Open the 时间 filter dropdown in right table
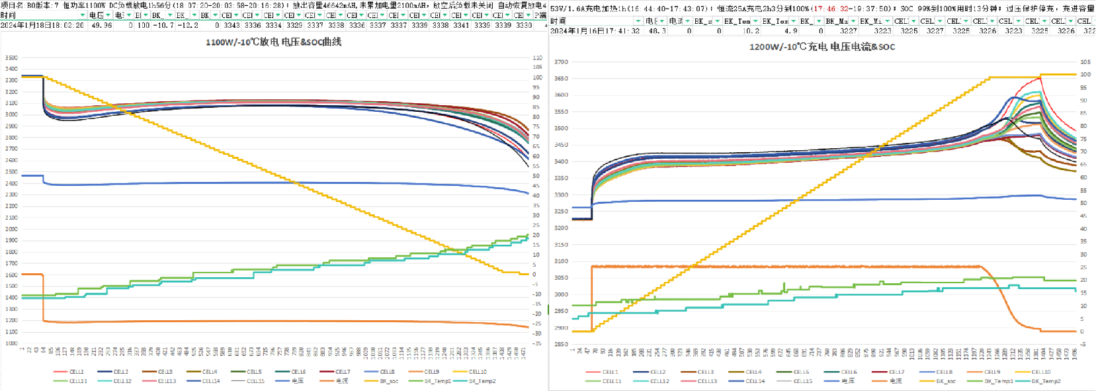Screen dimensions: 1096x391 pos(638,21)
